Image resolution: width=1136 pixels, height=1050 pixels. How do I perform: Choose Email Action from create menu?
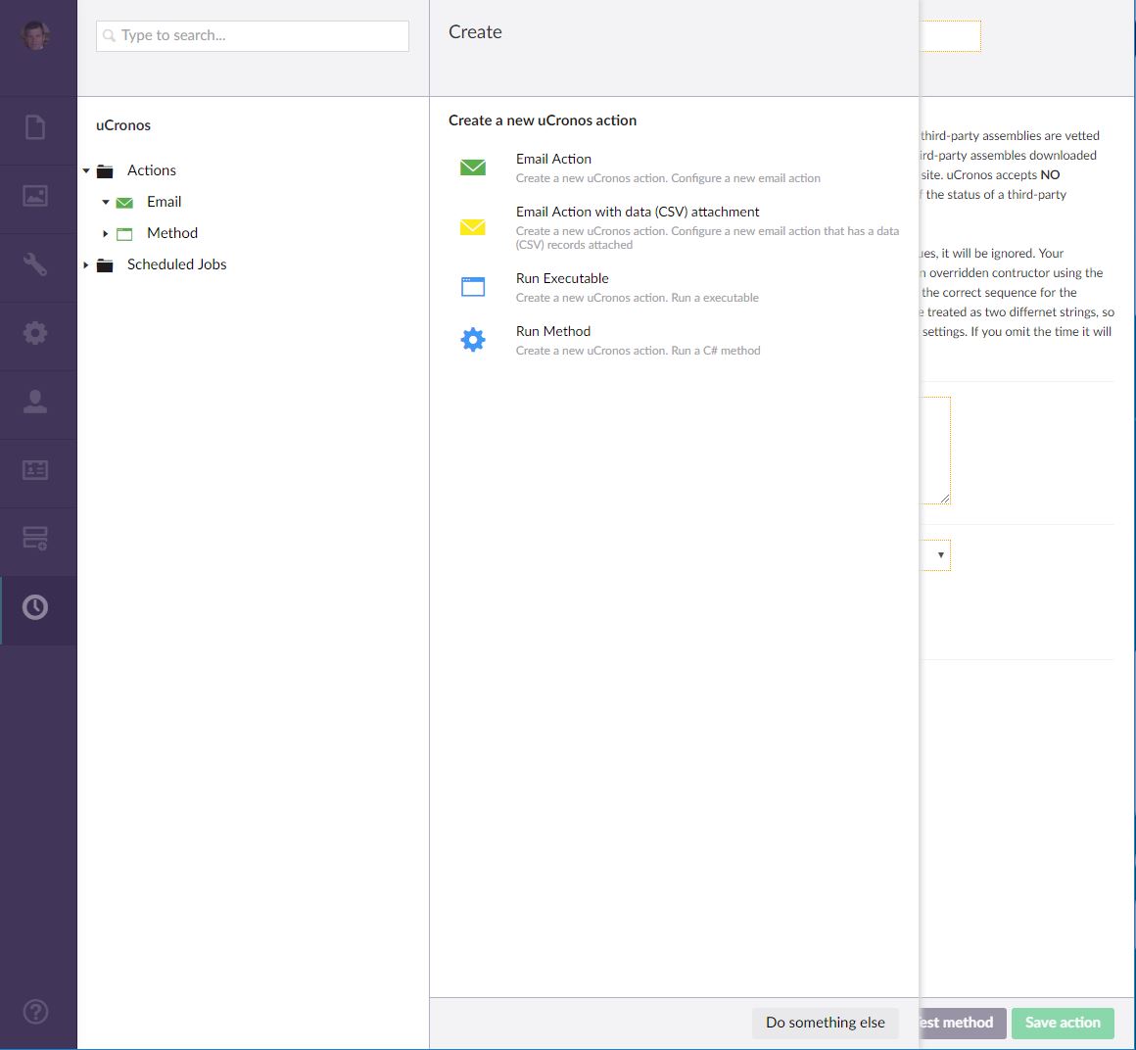click(553, 159)
